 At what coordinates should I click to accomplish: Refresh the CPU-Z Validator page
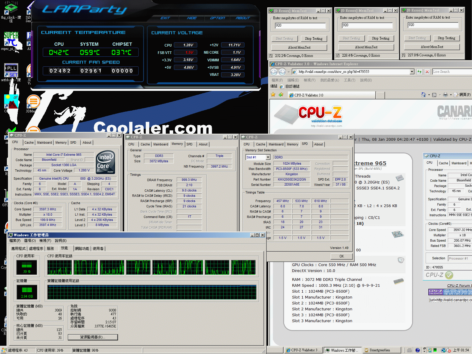419,72
